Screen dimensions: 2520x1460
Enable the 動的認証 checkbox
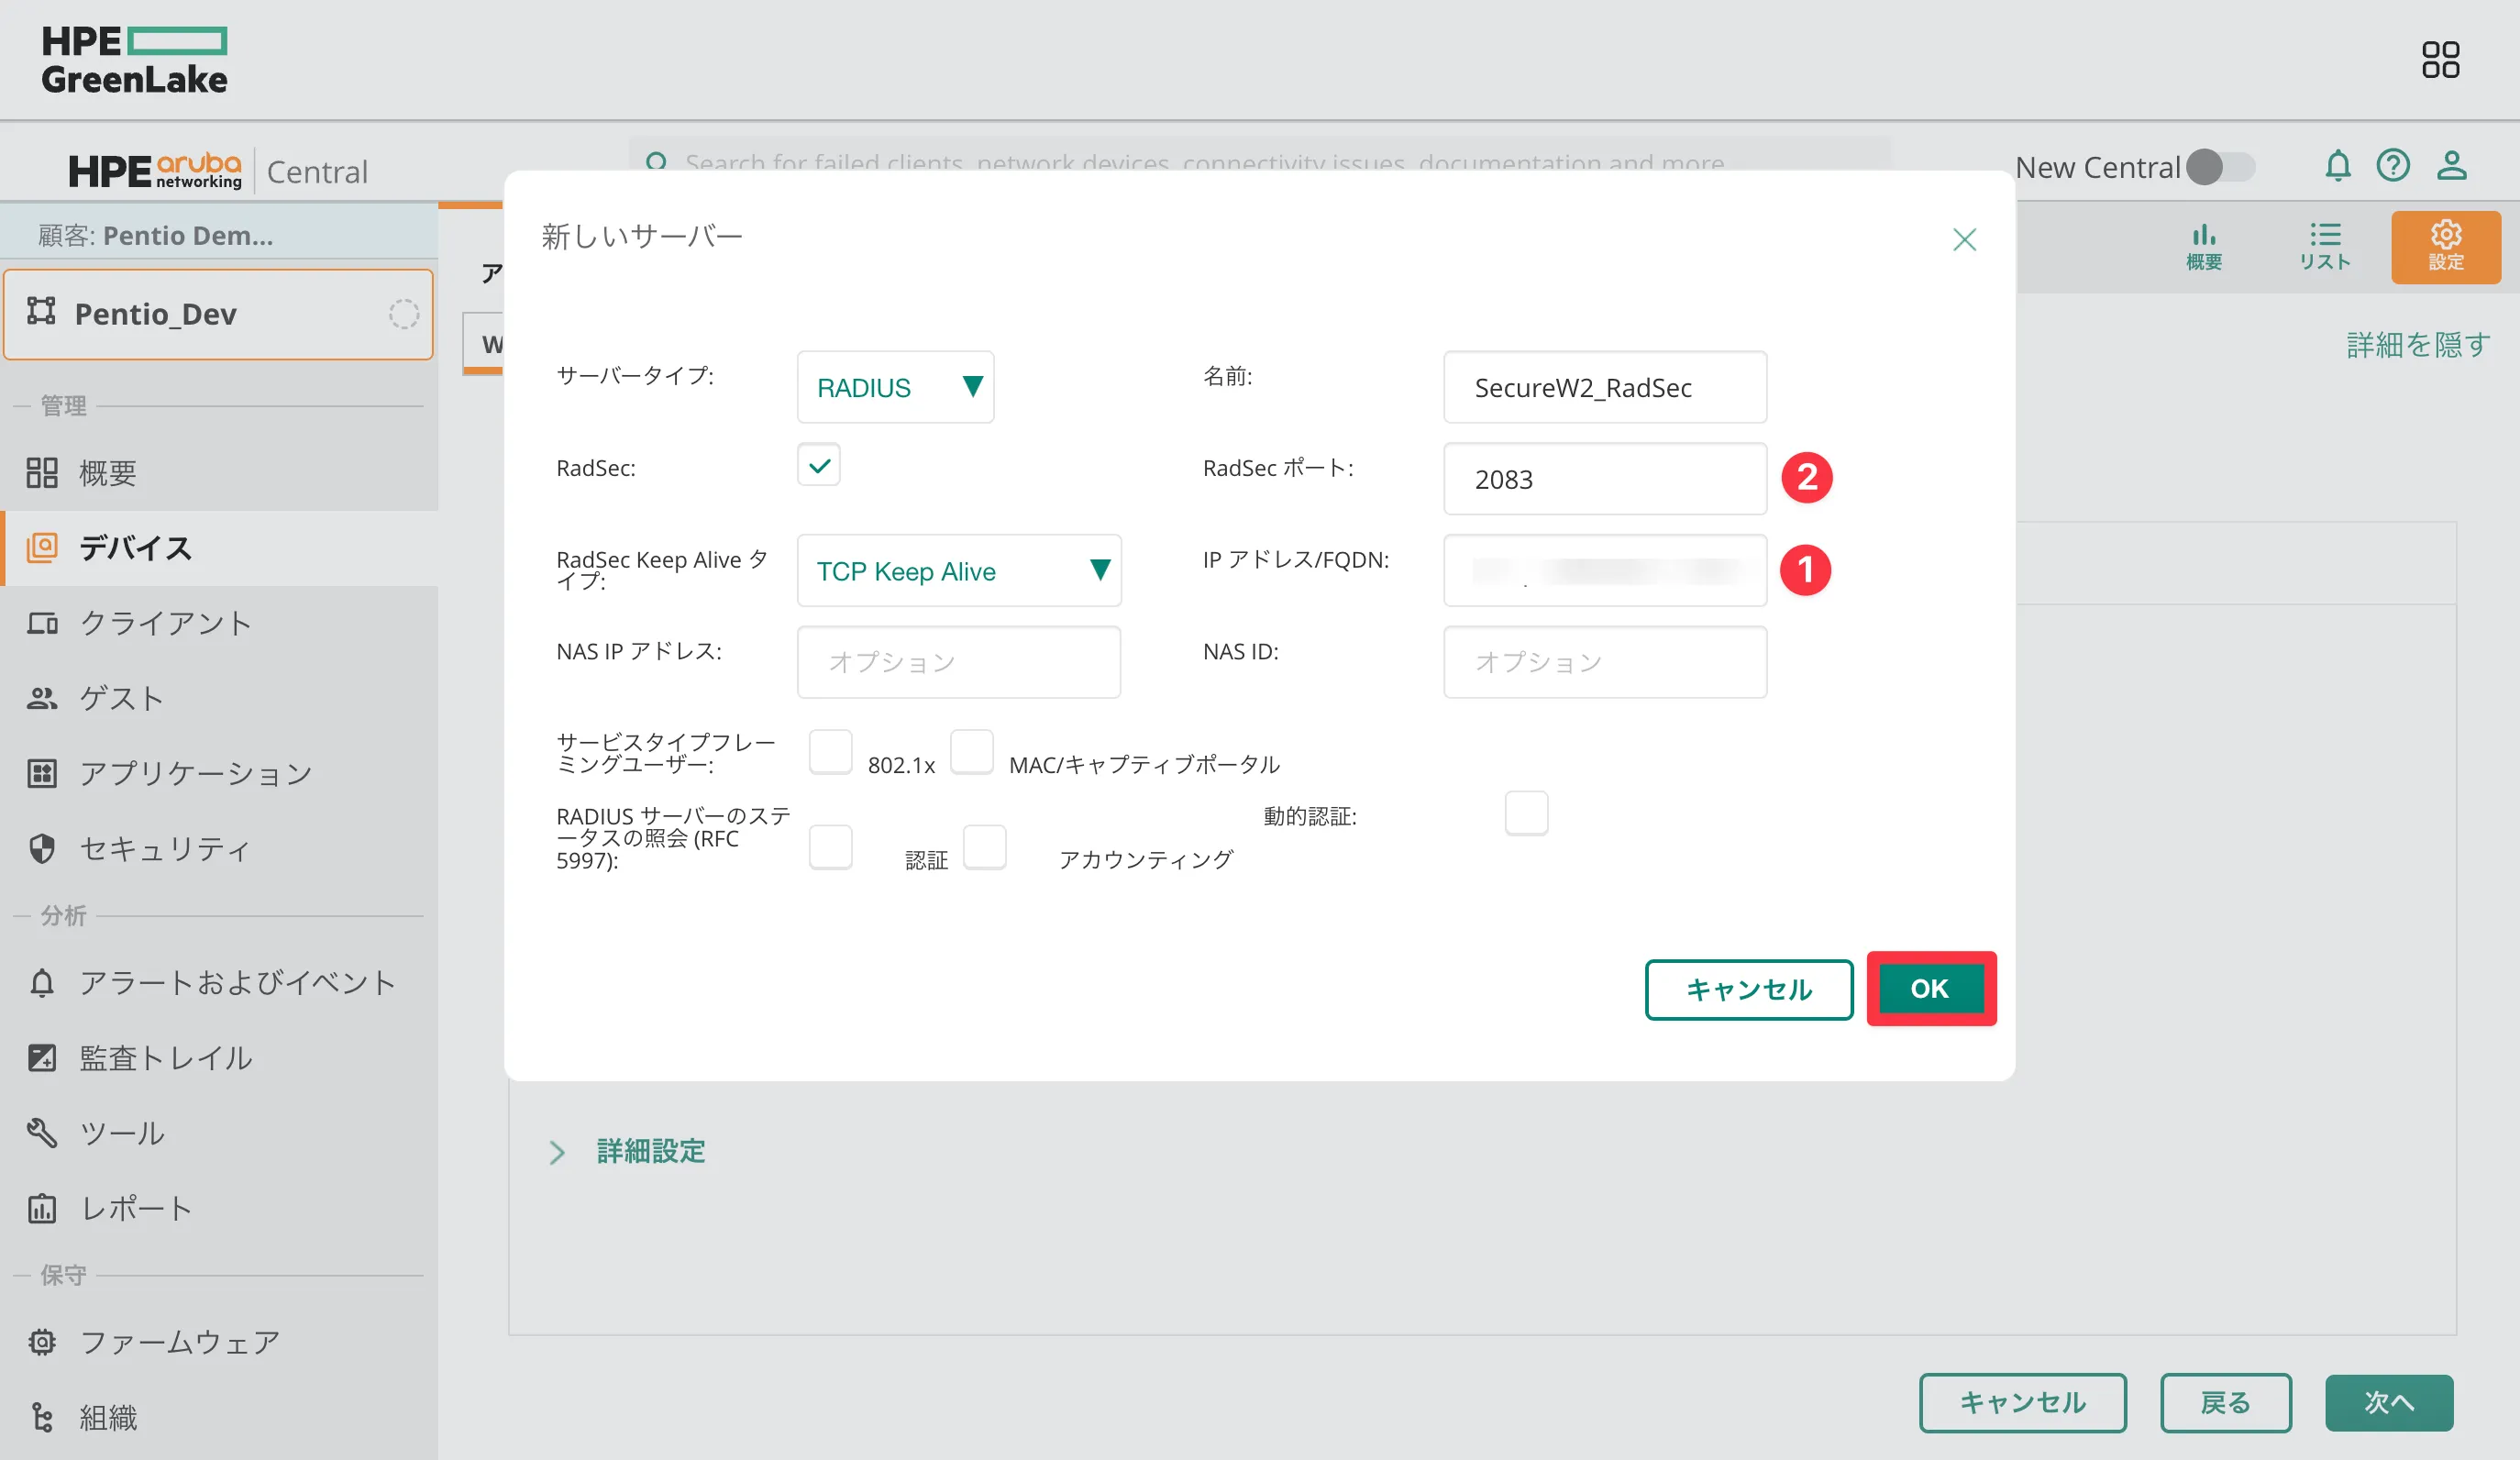(1526, 813)
